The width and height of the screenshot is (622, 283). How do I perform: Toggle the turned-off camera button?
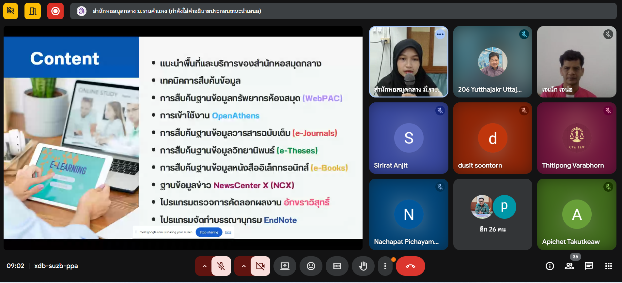(260, 266)
